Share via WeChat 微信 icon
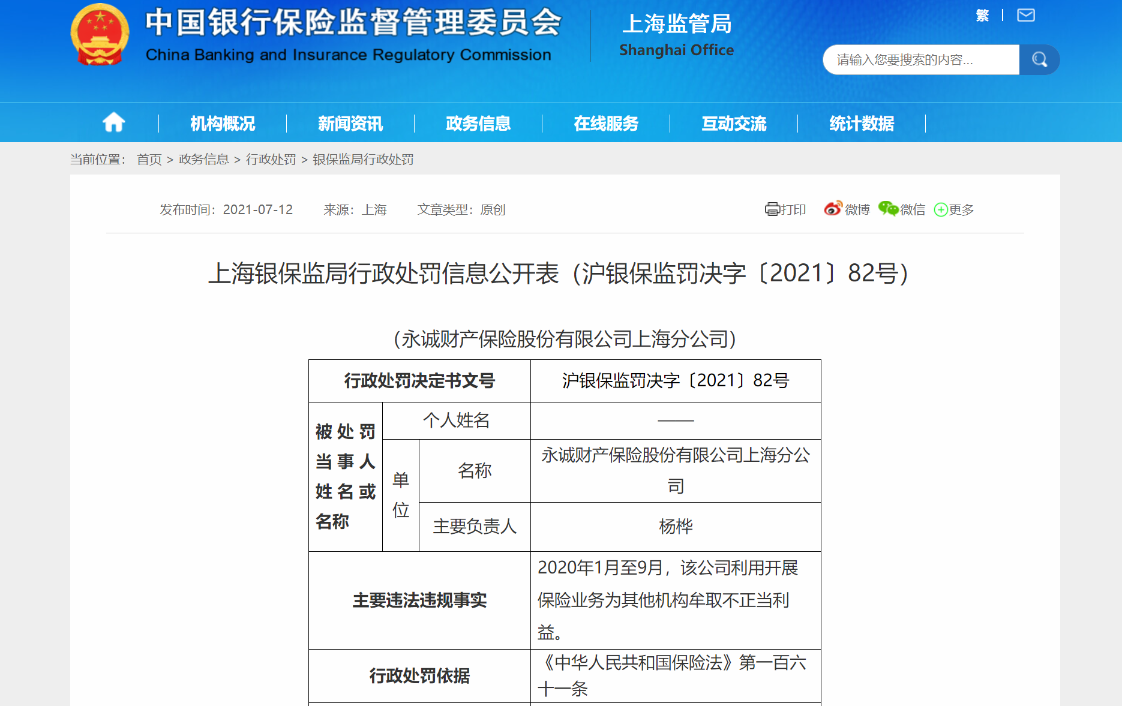1122x706 pixels. [902, 209]
